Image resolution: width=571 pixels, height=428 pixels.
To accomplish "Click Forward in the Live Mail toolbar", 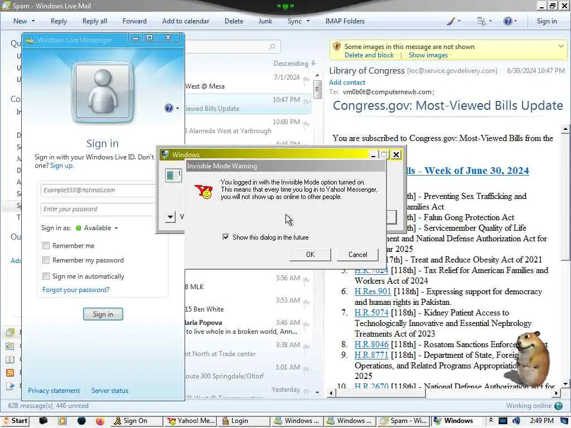I will point(134,21).
